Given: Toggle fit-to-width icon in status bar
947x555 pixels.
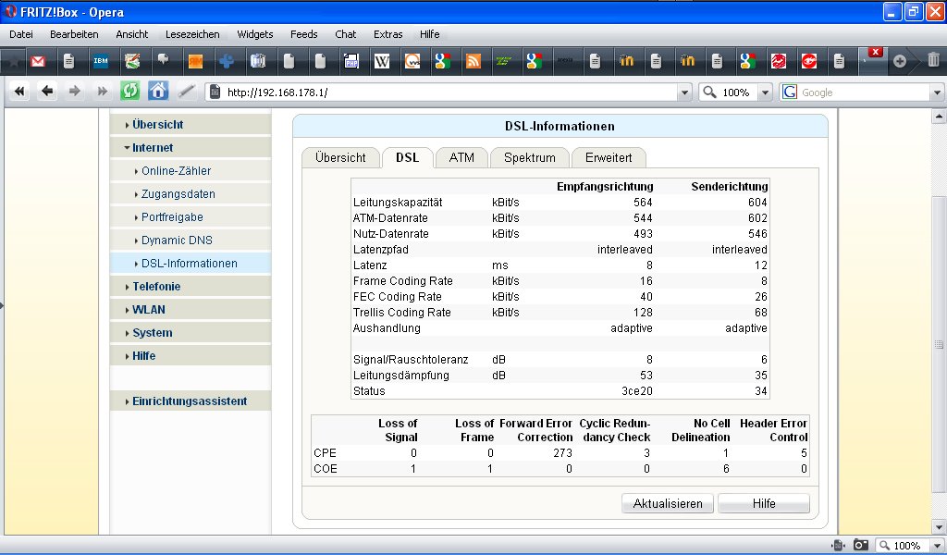Looking at the screenshot, I should point(838,546).
